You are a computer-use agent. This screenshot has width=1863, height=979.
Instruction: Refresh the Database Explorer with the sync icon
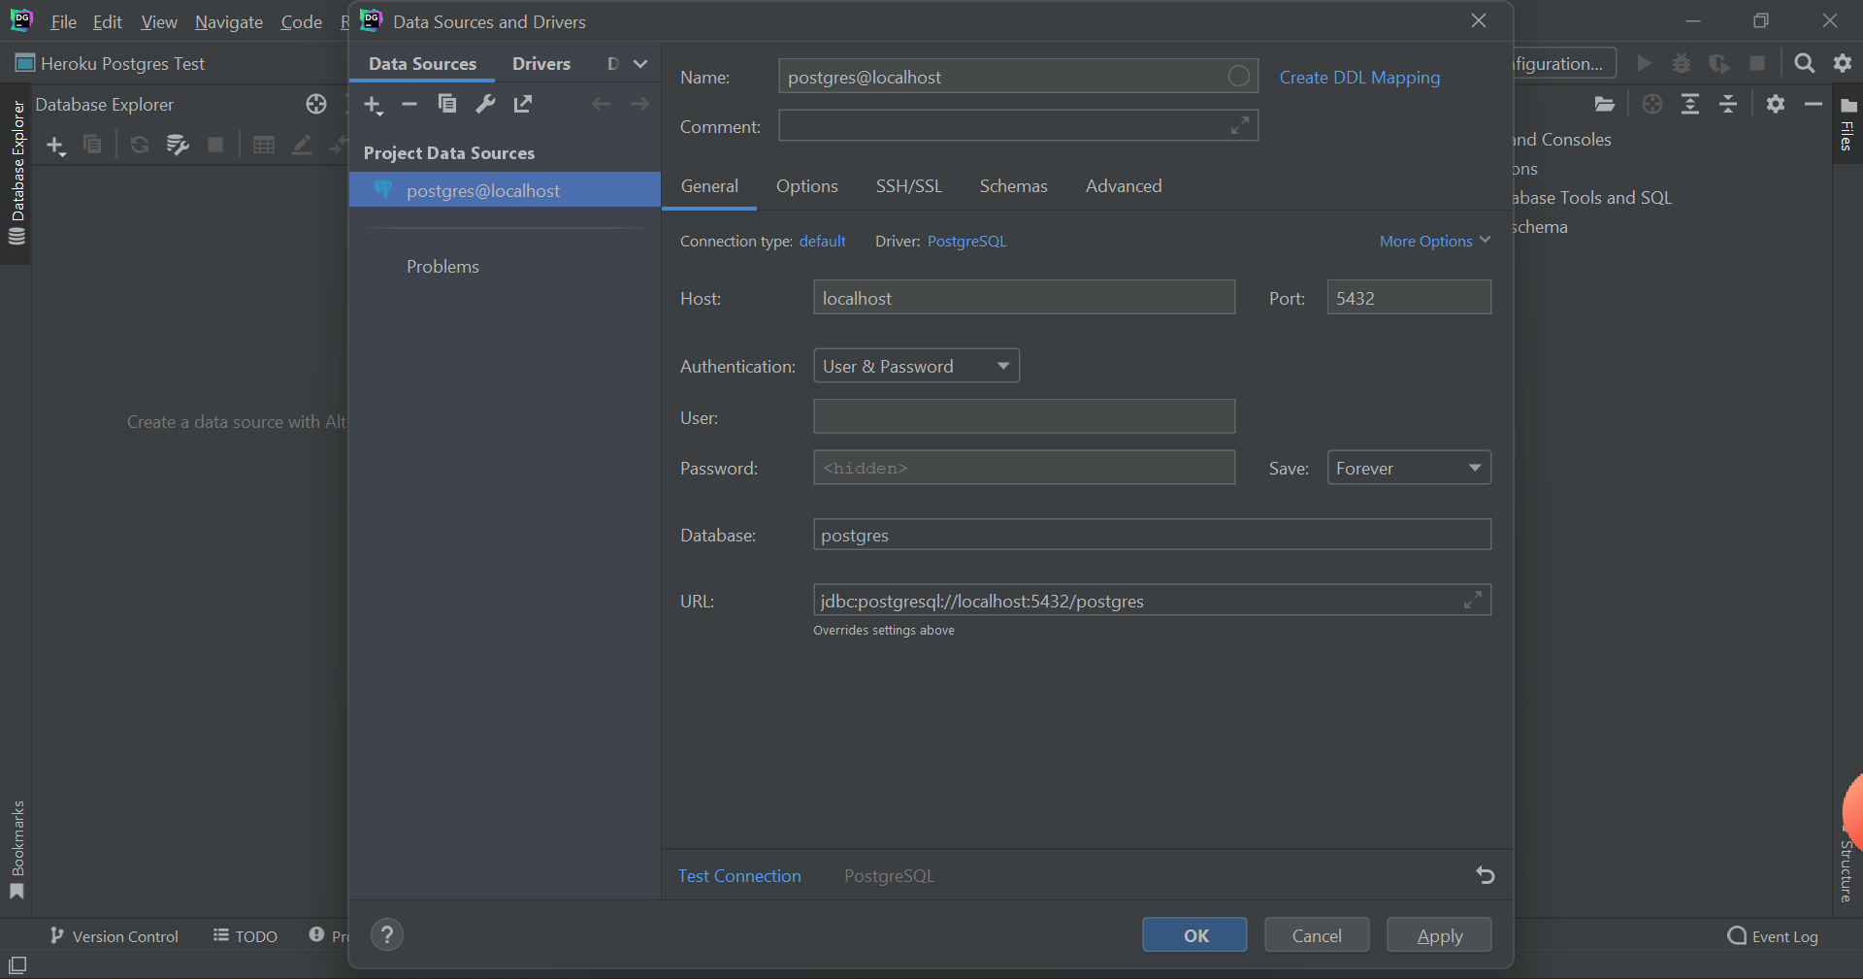tap(140, 145)
